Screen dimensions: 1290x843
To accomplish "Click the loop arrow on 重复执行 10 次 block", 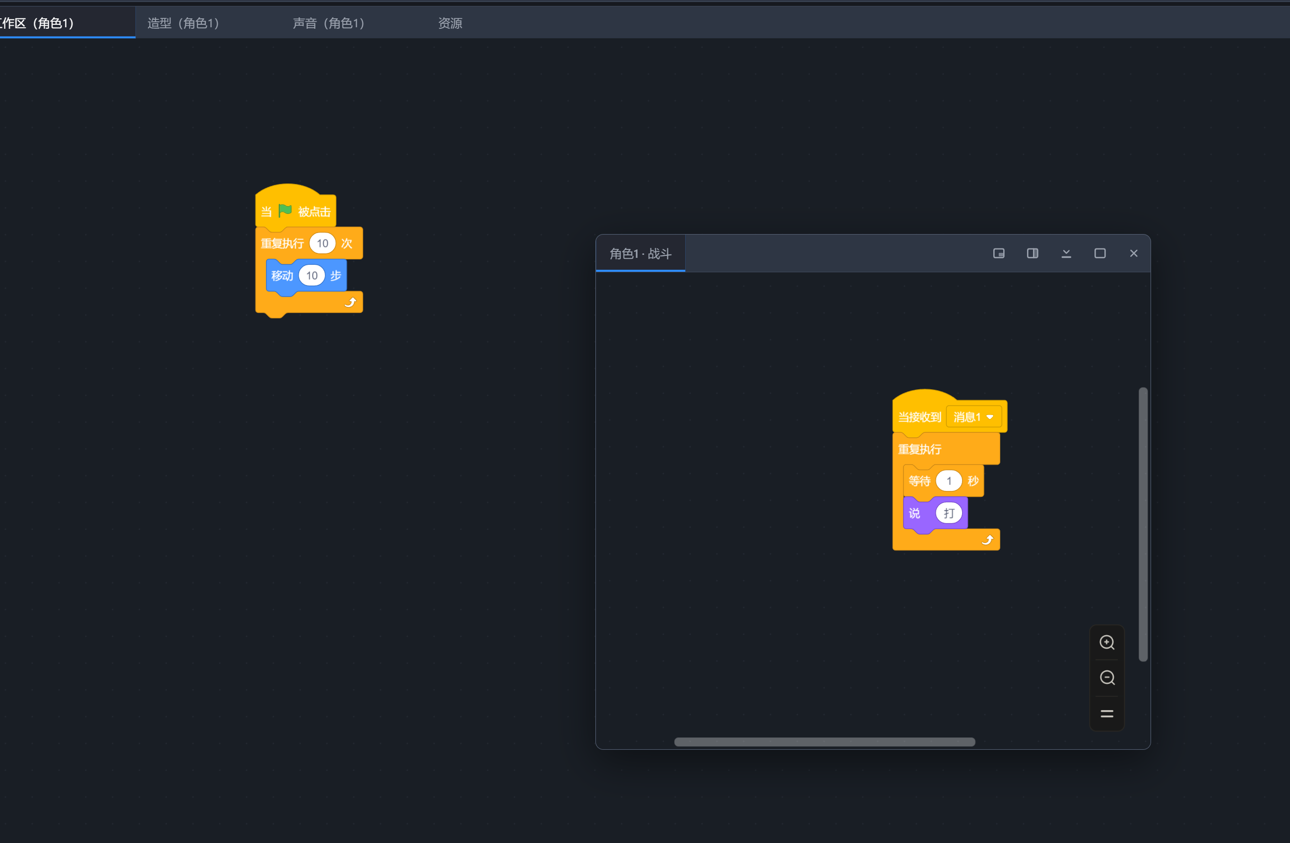I will [x=351, y=302].
